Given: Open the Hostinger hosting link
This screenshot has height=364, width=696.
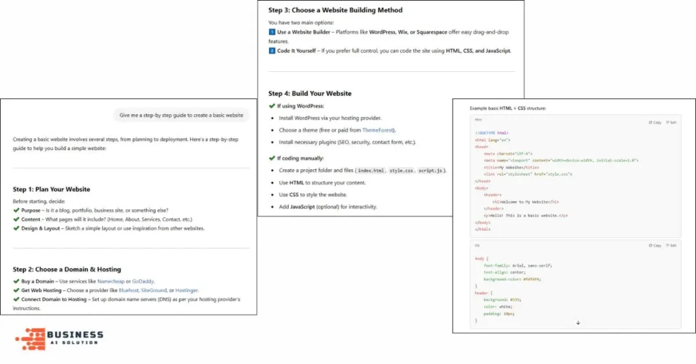Looking at the screenshot, I should pos(186,291).
